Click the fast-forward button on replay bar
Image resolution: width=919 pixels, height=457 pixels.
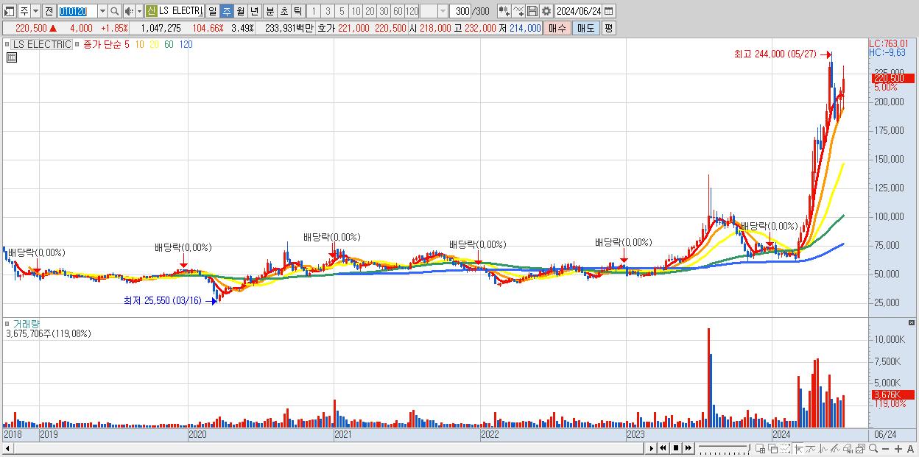tap(688, 448)
